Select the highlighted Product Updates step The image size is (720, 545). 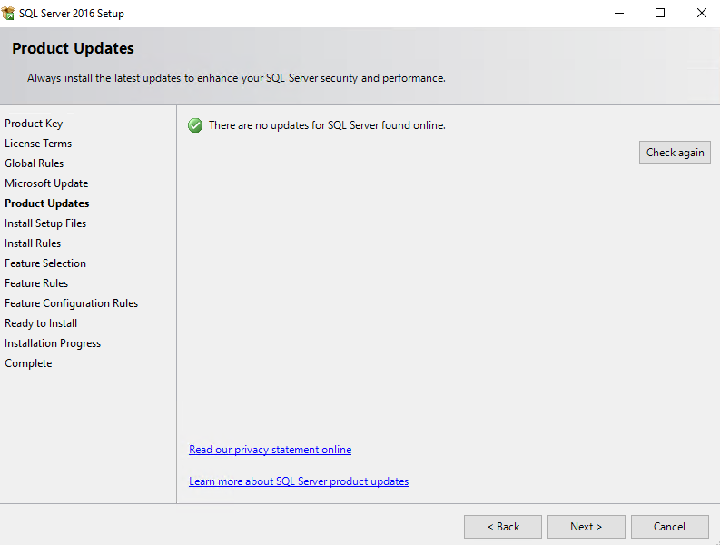click(47, 203)
